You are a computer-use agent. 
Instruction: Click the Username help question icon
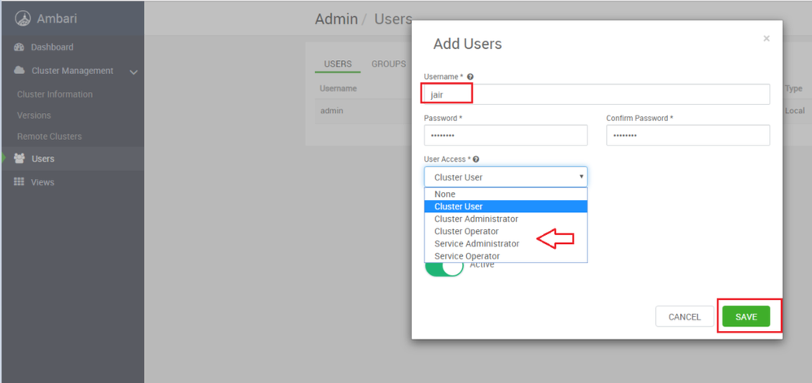(x=469, y=76)
